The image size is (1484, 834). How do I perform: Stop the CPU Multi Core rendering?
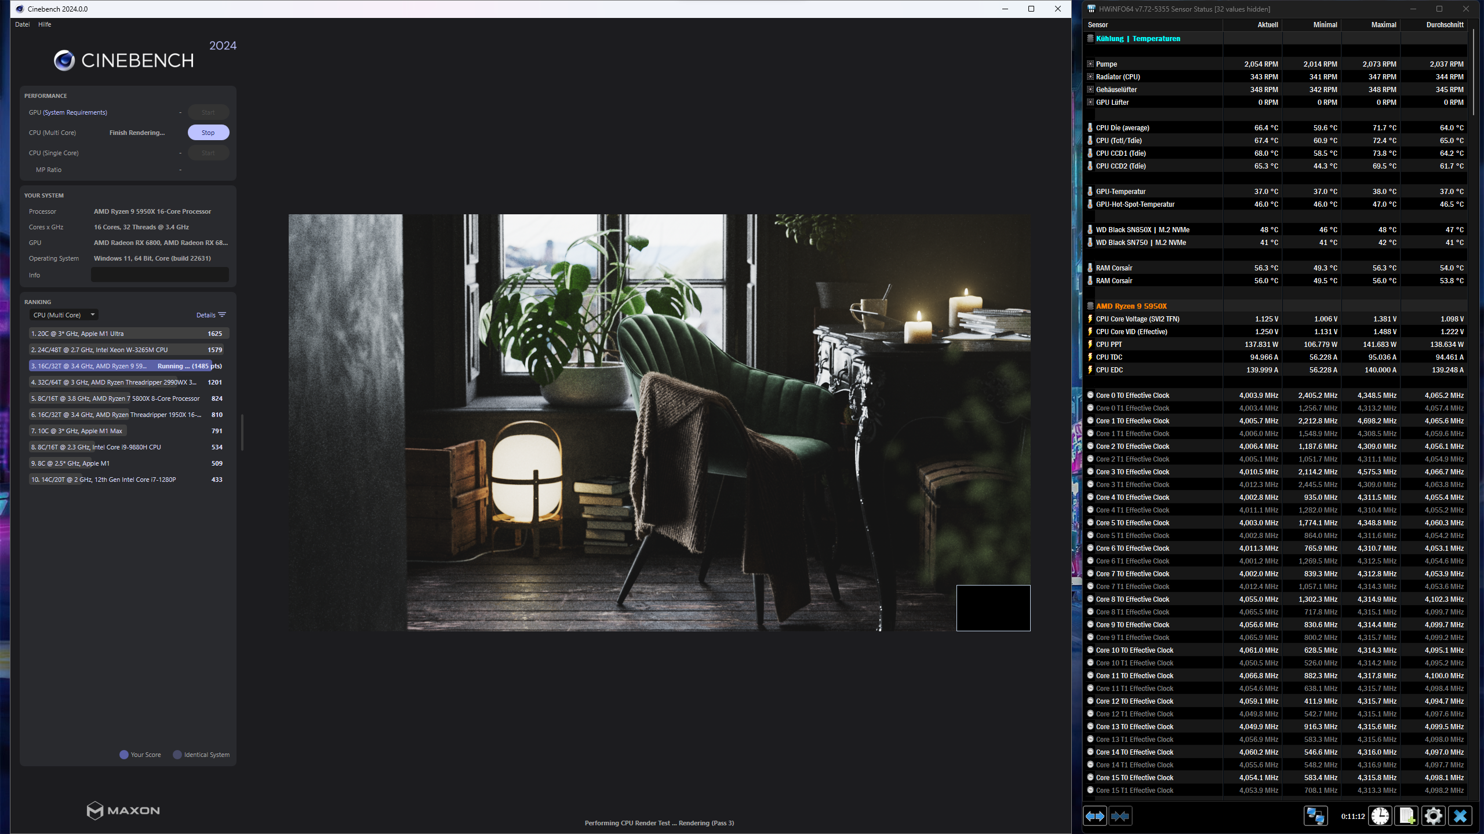[208, 133]
